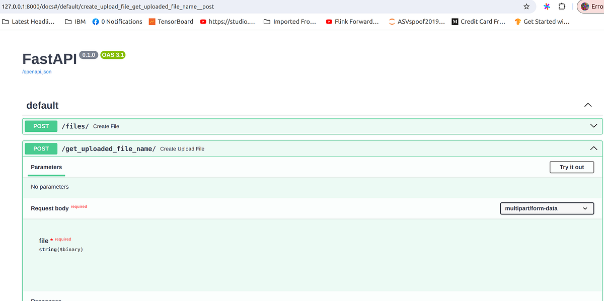
Task: Click the Try it out button
Action: [x=571, y=167]
